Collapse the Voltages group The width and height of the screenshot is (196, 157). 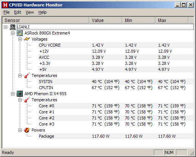20,39
